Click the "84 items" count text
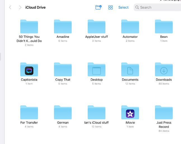Screen dimensions: 181x144 (x=164, y=131)
